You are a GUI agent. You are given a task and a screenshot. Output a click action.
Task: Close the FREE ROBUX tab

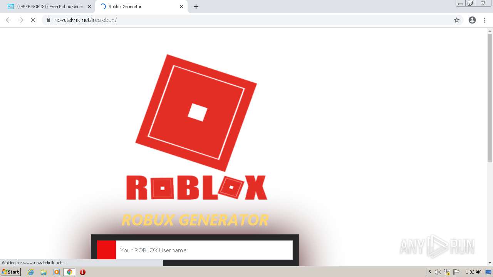(x=89, y=7)
